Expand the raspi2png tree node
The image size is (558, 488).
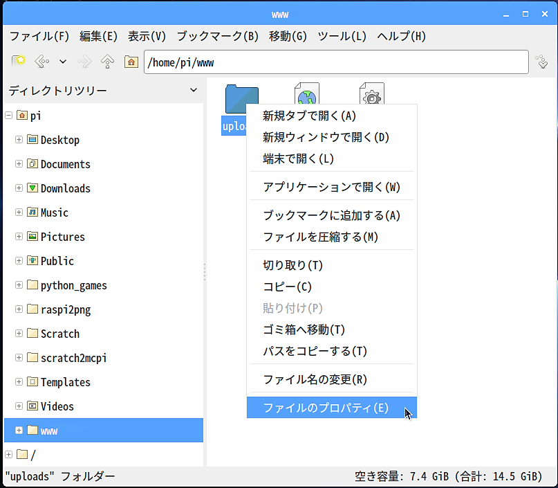[x=19, y=309]
